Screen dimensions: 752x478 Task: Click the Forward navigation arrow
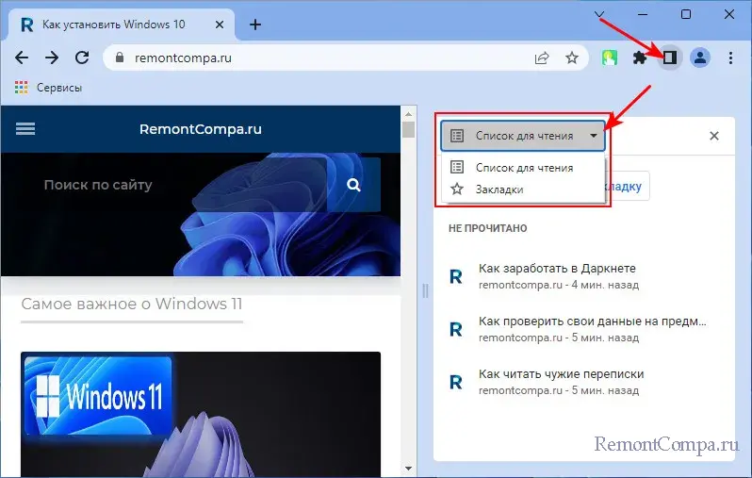[52, 58]
